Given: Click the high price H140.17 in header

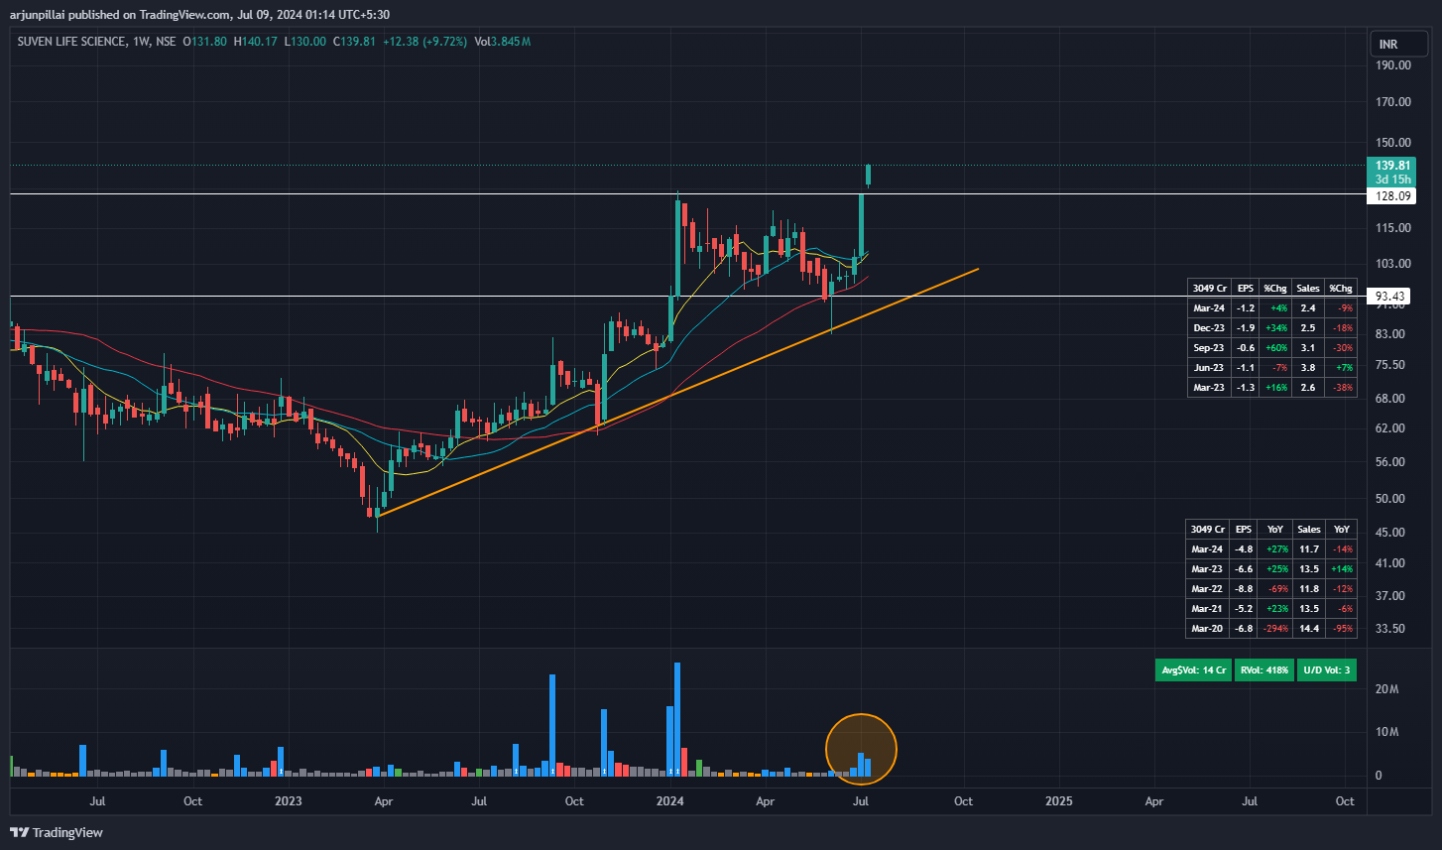Looking at the screenshot, I should 255,41.
